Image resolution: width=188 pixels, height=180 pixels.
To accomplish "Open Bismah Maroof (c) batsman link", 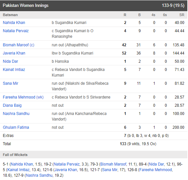I will (x=19, y=45).
